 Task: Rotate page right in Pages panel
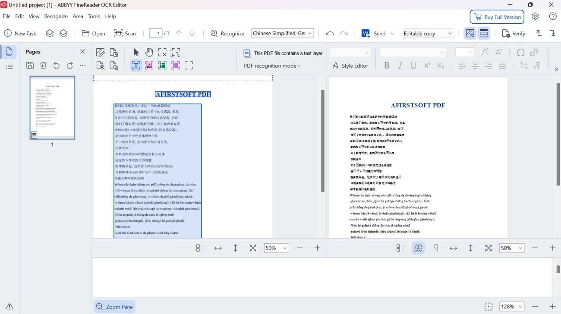click(70, 66)
